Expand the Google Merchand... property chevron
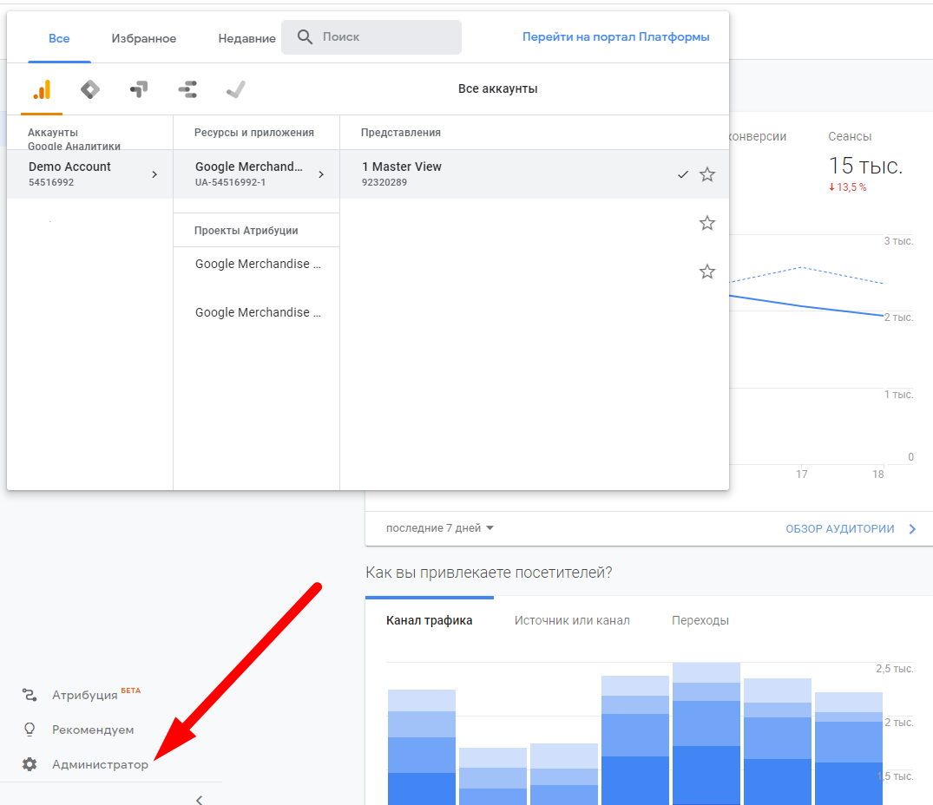The image size is (933, 805). (x=321, y=174)
